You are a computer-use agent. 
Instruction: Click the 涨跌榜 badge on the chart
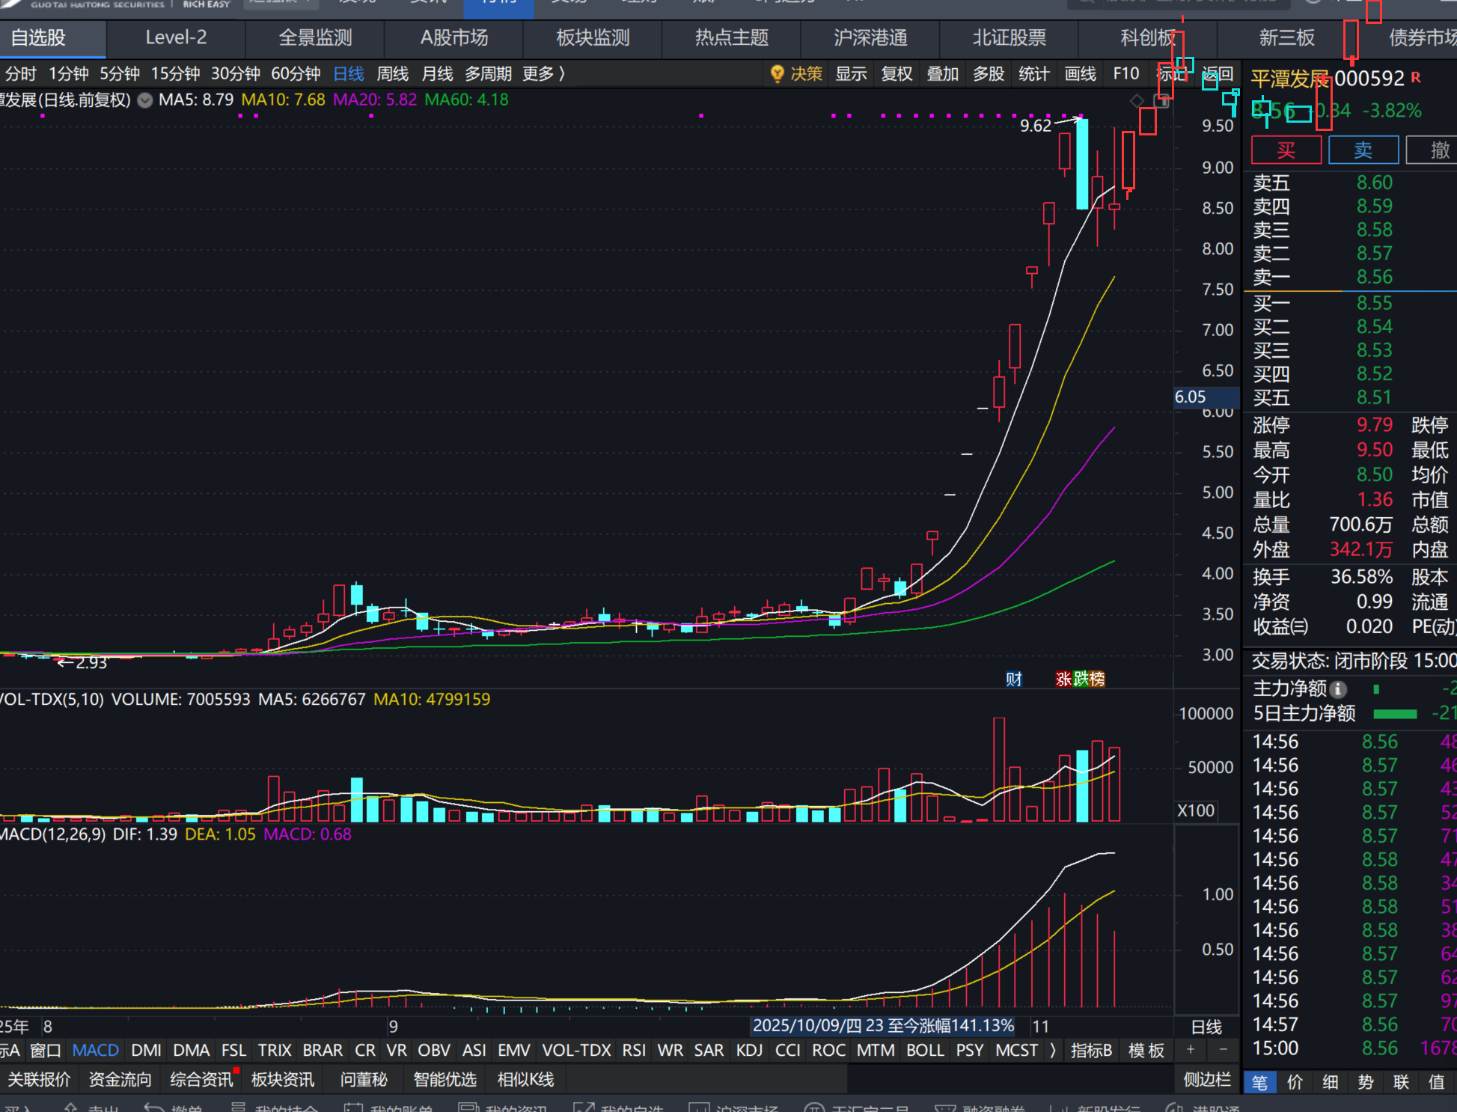point(1080,679)
